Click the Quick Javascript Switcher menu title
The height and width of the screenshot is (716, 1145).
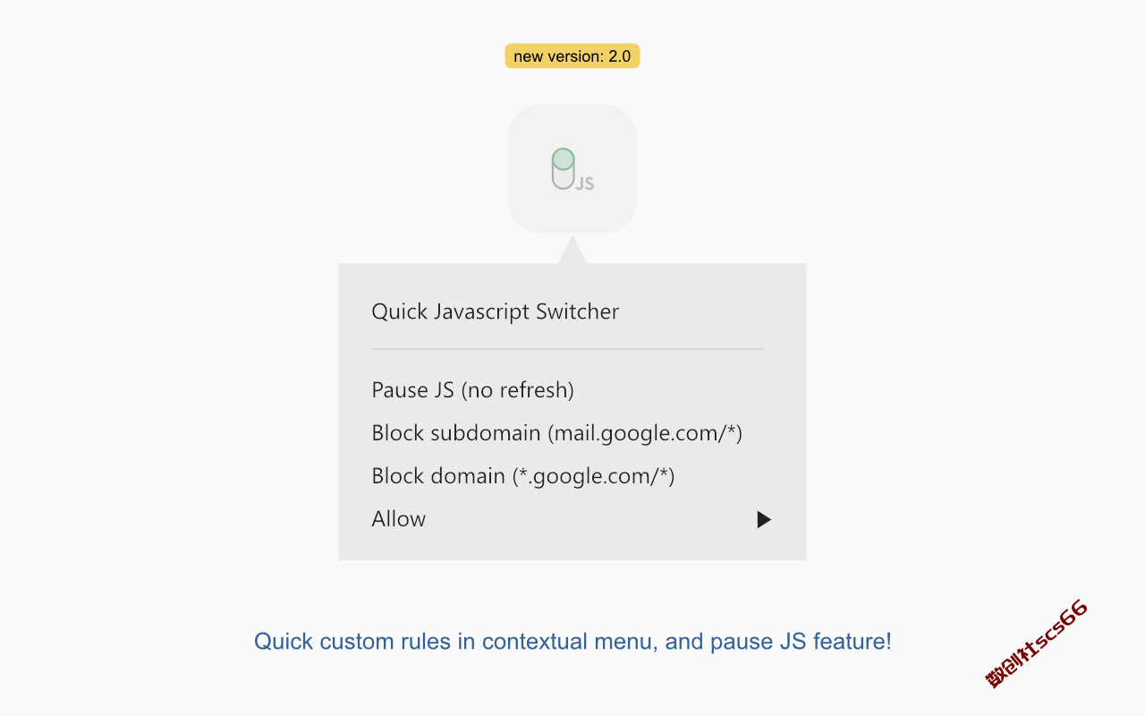(496, 311)
